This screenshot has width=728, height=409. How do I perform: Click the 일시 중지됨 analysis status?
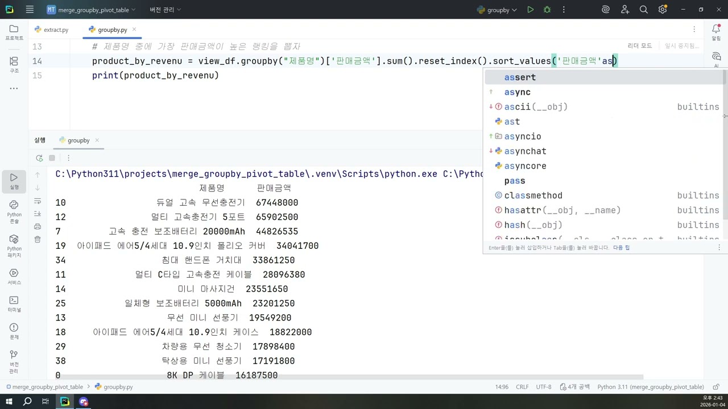pyautogui.click(x=681, y=46)
